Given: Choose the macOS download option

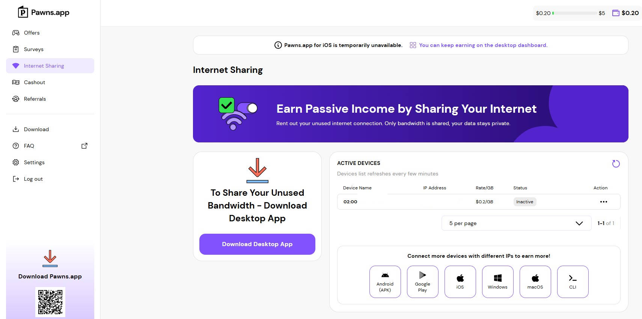Looking at the screenshot, I should (x=535, y=282).
